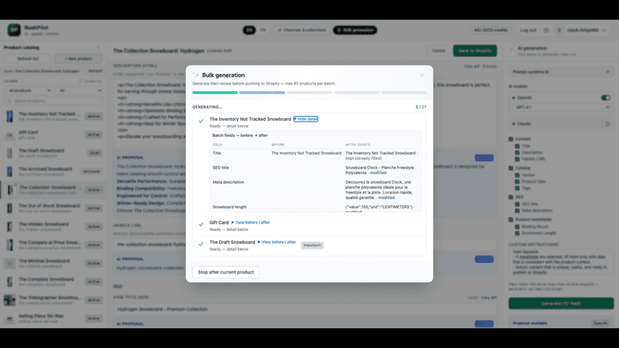The width and height of the screenshot is (619, 348).
Task: Uncheck the Description checkbox
Action: coord(517,152)
